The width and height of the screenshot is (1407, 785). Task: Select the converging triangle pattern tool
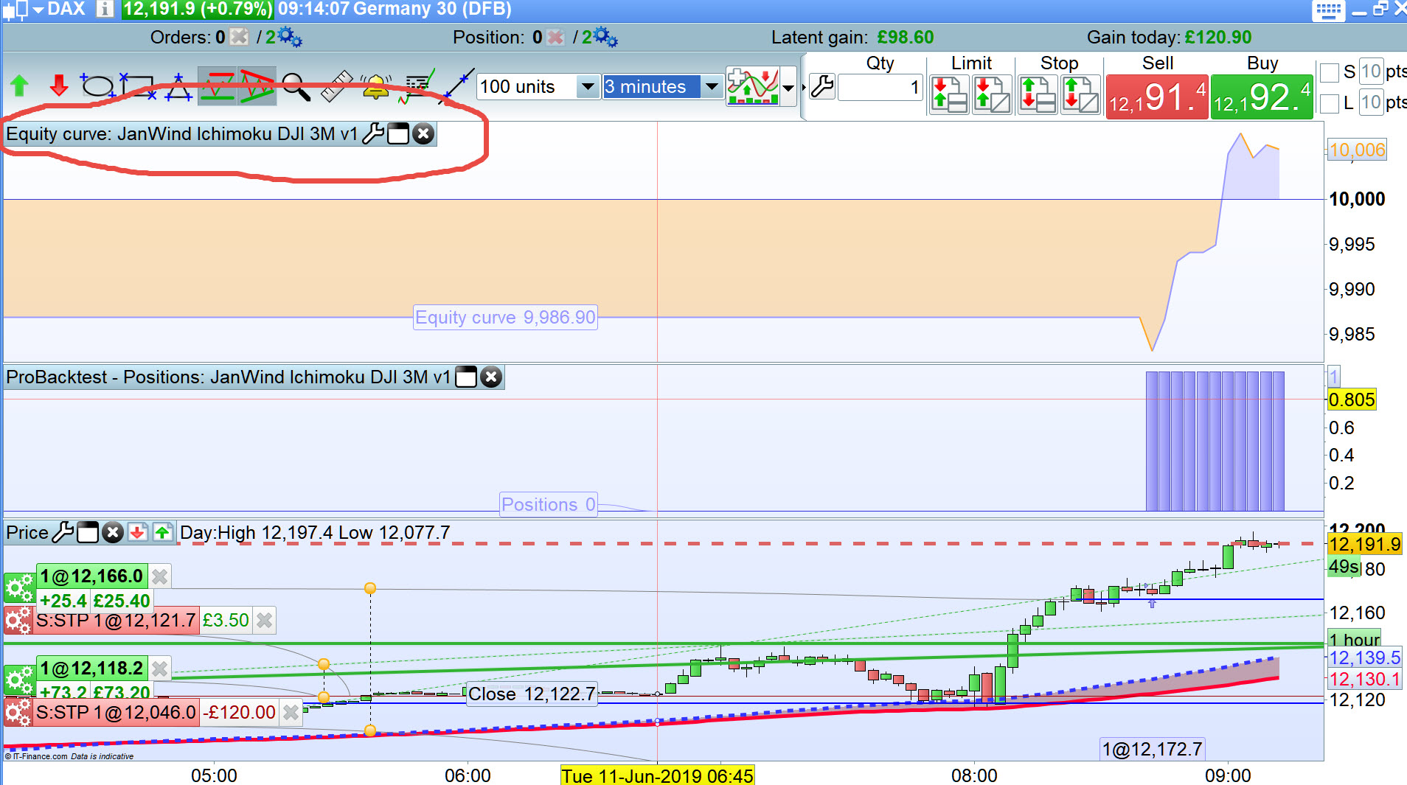[257, 87]
